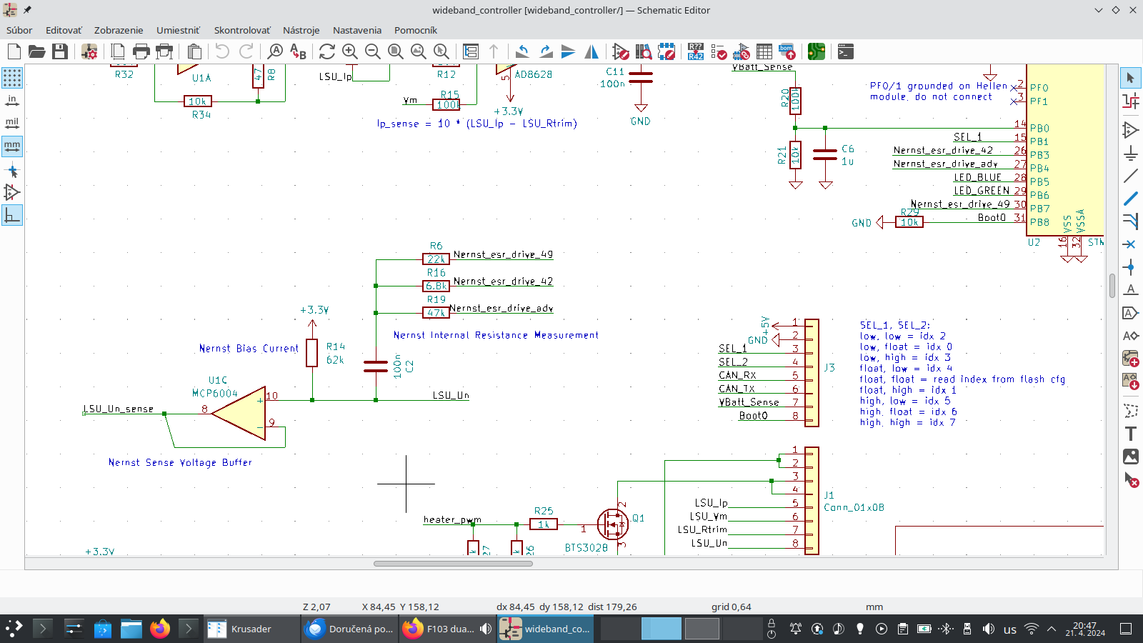Select the add image tool
Screen dimensions: 1143x643
coord(1130,457)
